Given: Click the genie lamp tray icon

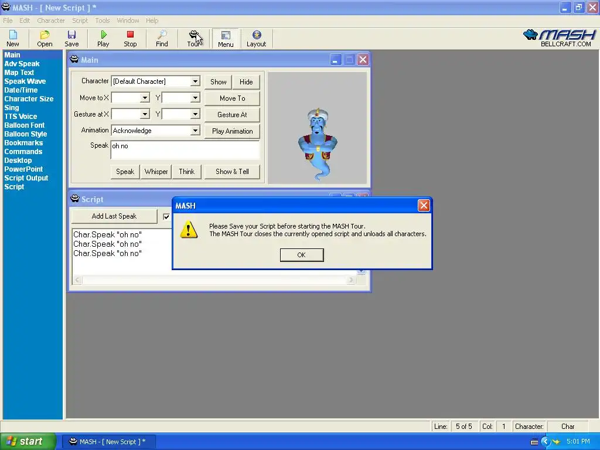Looking at the screenshot, I should click(556, 442).
